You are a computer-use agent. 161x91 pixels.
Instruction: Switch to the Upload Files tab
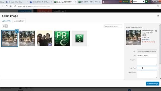[7, 21]
